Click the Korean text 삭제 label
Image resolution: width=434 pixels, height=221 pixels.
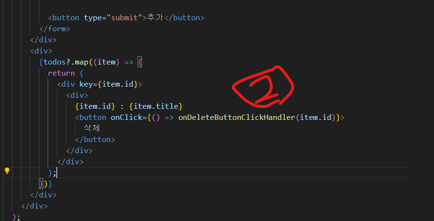tap(91, 128)
